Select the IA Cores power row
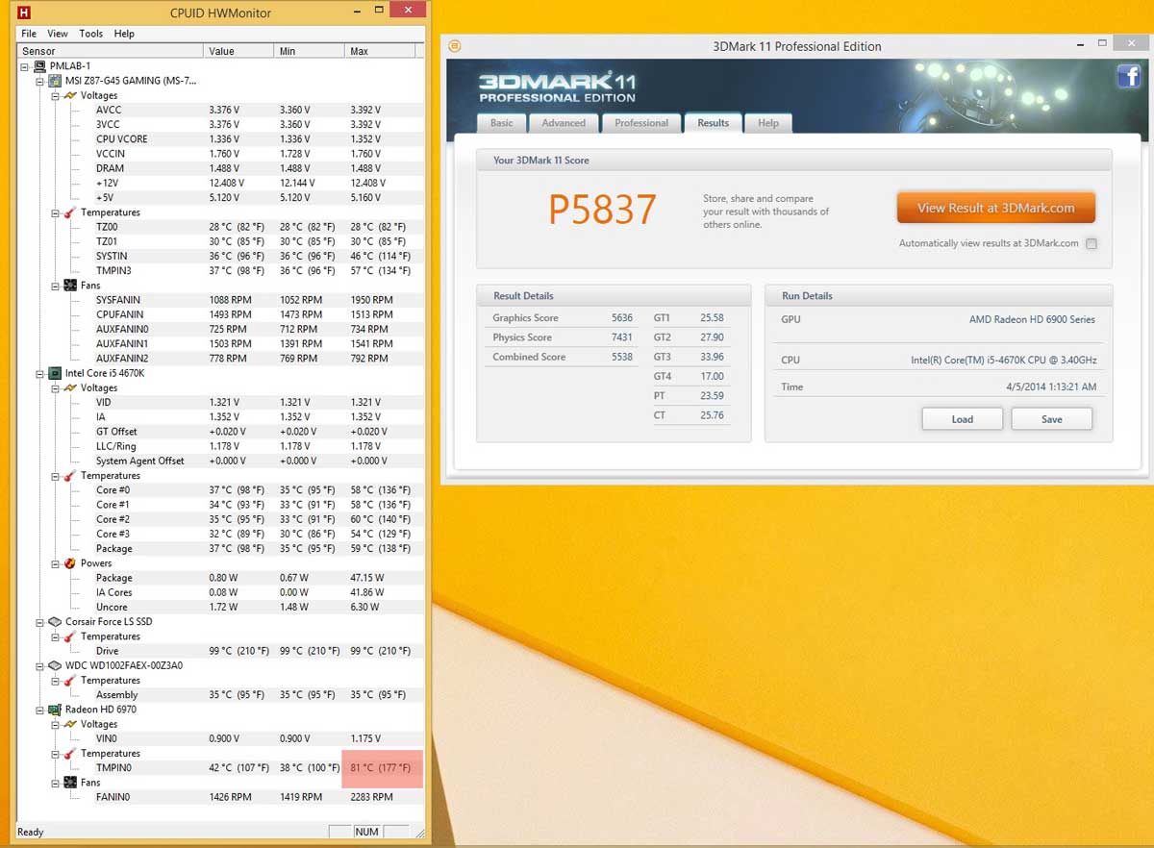The height and width of the screenshot is (848, 1154). (x=221, y=592)
